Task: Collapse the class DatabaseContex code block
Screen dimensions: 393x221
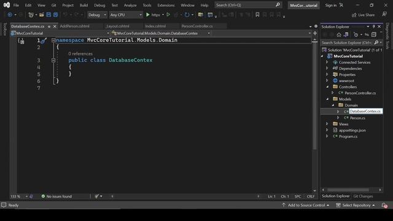Action: tap(53, 60)
